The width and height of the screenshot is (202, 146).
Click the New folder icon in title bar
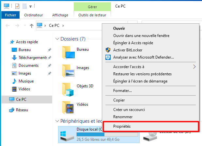tap(24, 6)
